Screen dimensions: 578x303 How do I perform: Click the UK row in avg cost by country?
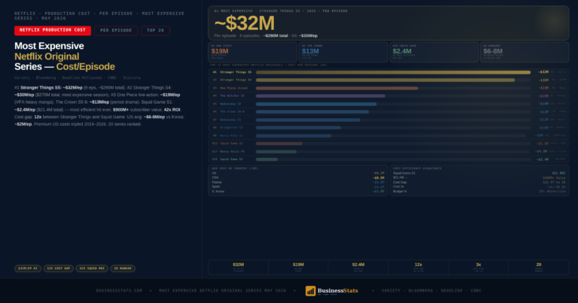click(x=298, y=173)
